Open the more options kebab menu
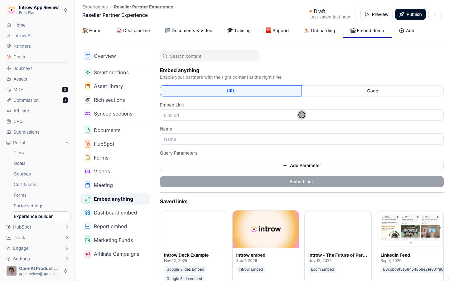This screenshot has height=281, width=449. click(x=435, y=14)
